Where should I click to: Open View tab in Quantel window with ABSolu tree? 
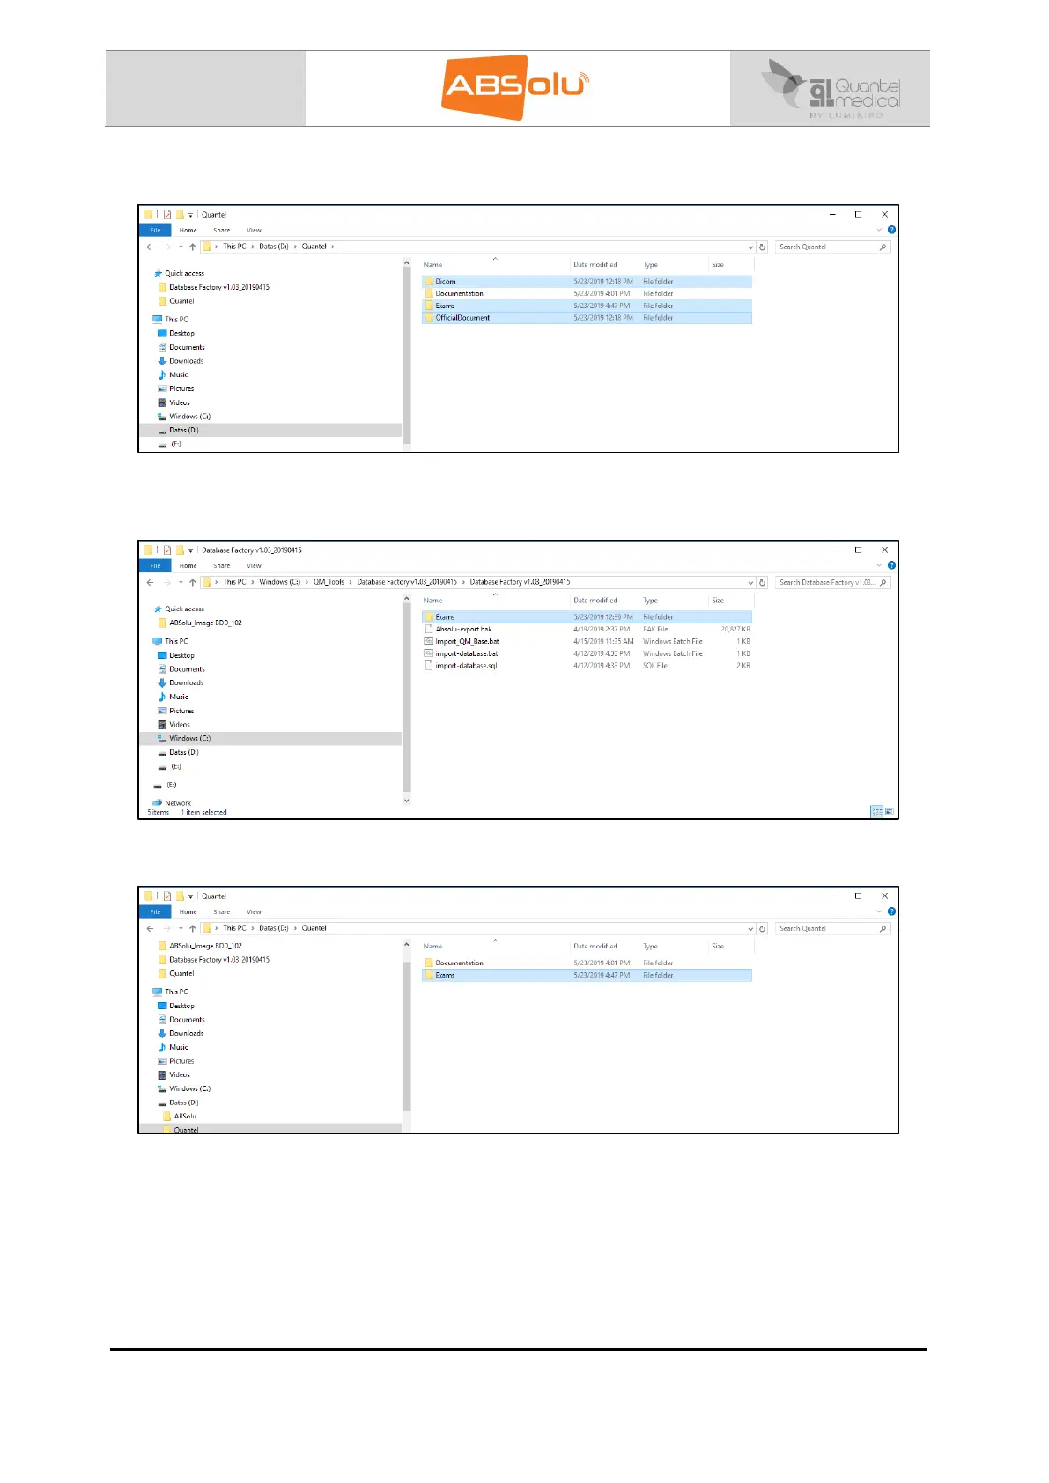(x=254, y=912)
